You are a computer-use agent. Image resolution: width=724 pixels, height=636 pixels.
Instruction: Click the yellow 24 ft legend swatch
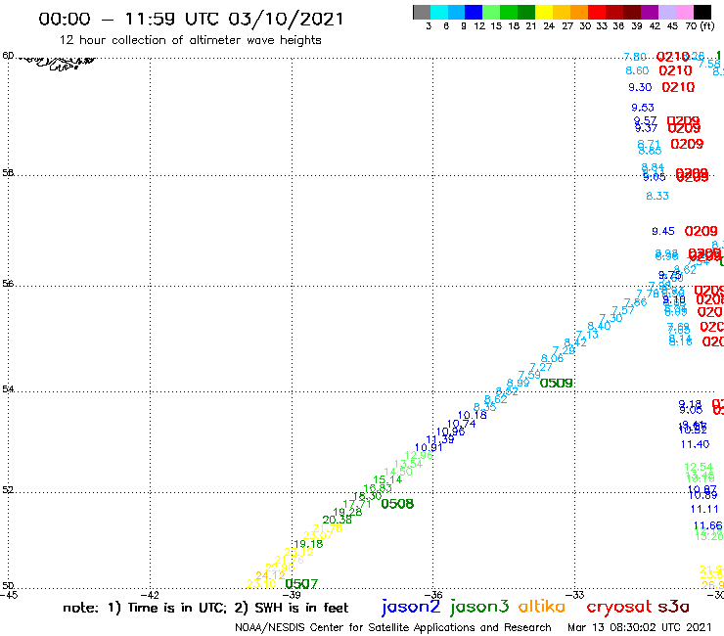click(x=544, y=12)
